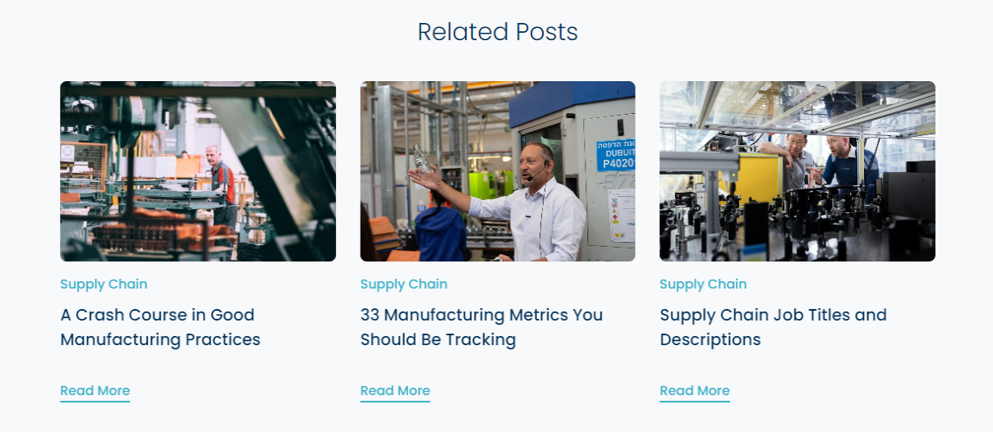Open the optical equipment lab photo thumbnail
This screenshot has width=993, height=432.
click(797, 171)
